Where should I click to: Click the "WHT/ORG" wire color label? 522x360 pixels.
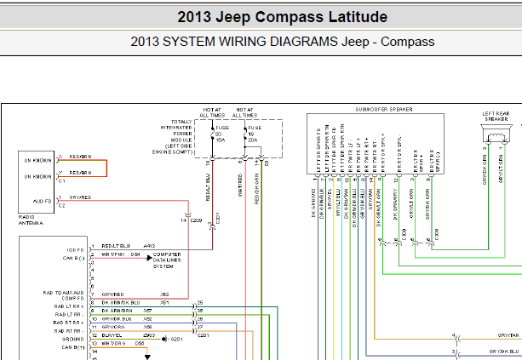pyautogui.click(x=113, y=343)
